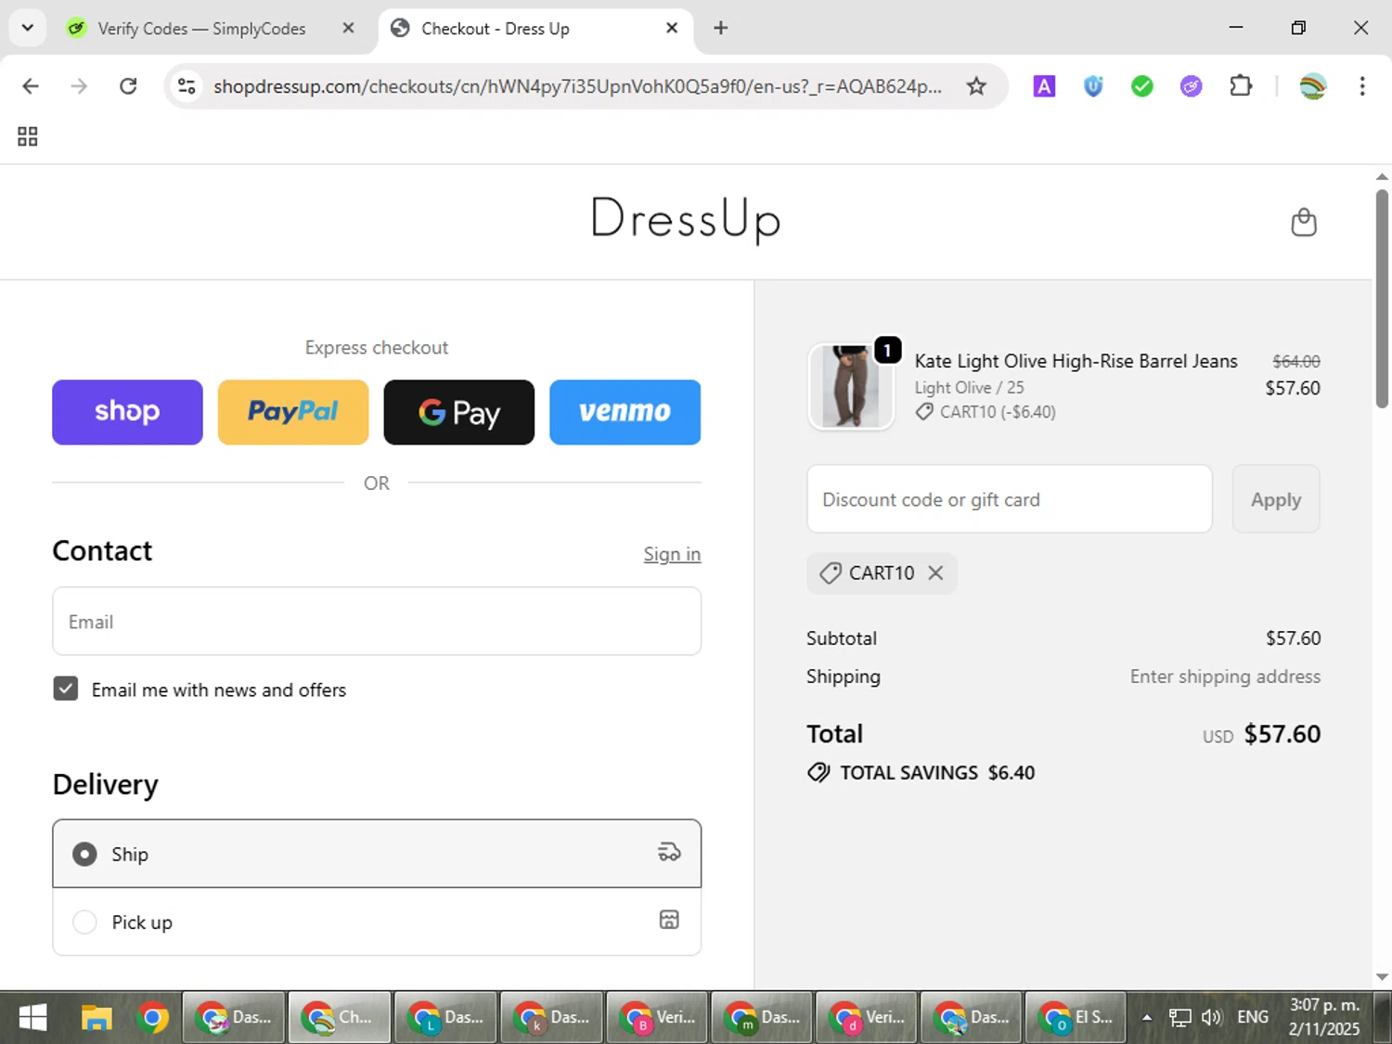Viewport: 1392px width, 1044px height.
Task: Click the Kate Light Olive High-Rise Barrel Jeans title
Action: tap(1076, 361)
